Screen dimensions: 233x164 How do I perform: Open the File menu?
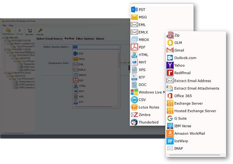pyautogui.click(x=4, y=25)
